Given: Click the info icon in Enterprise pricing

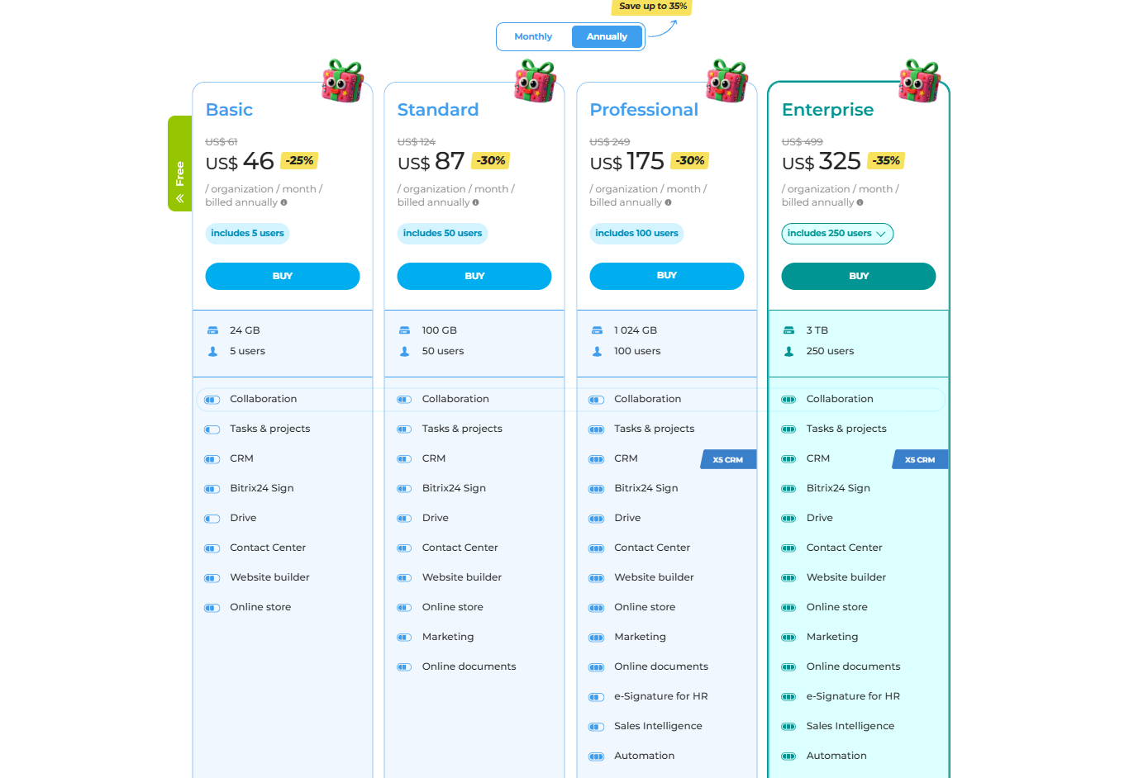Looking at the screenshot, I should (x=860, y=202).
